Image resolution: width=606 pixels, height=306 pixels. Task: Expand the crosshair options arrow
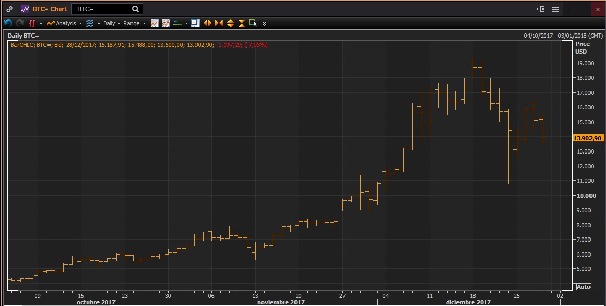pos(186,24)
